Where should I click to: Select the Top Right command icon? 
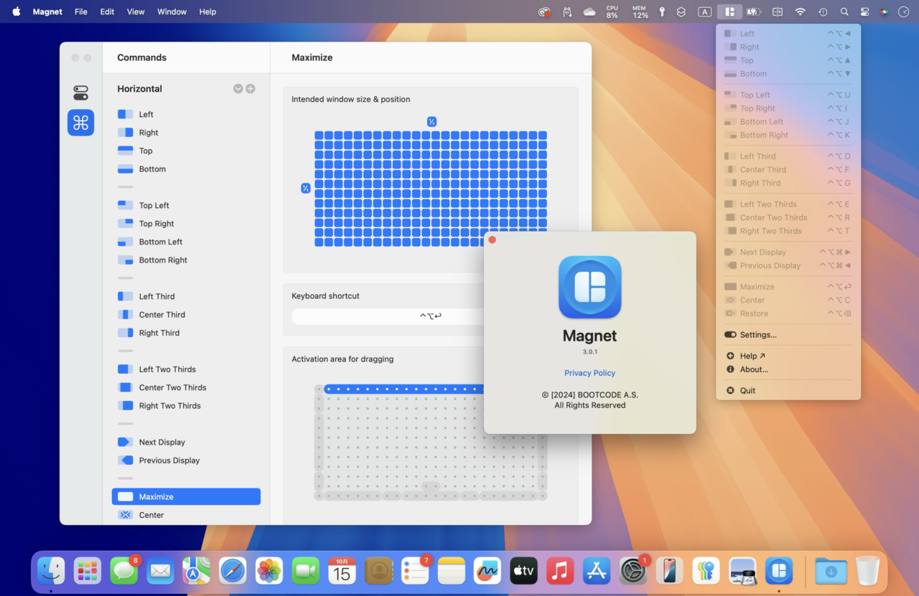(x=126, y=224)
